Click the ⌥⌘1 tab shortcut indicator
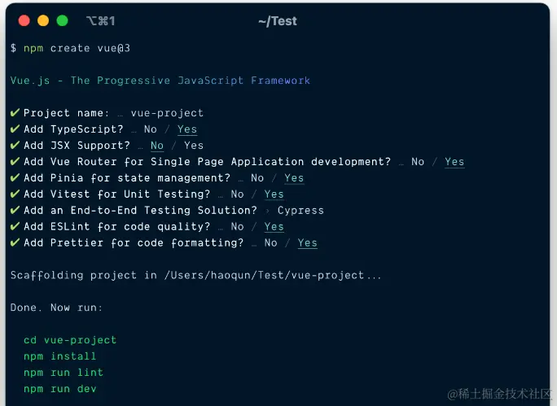Screen dimensions: 557x406 (101, 21)
